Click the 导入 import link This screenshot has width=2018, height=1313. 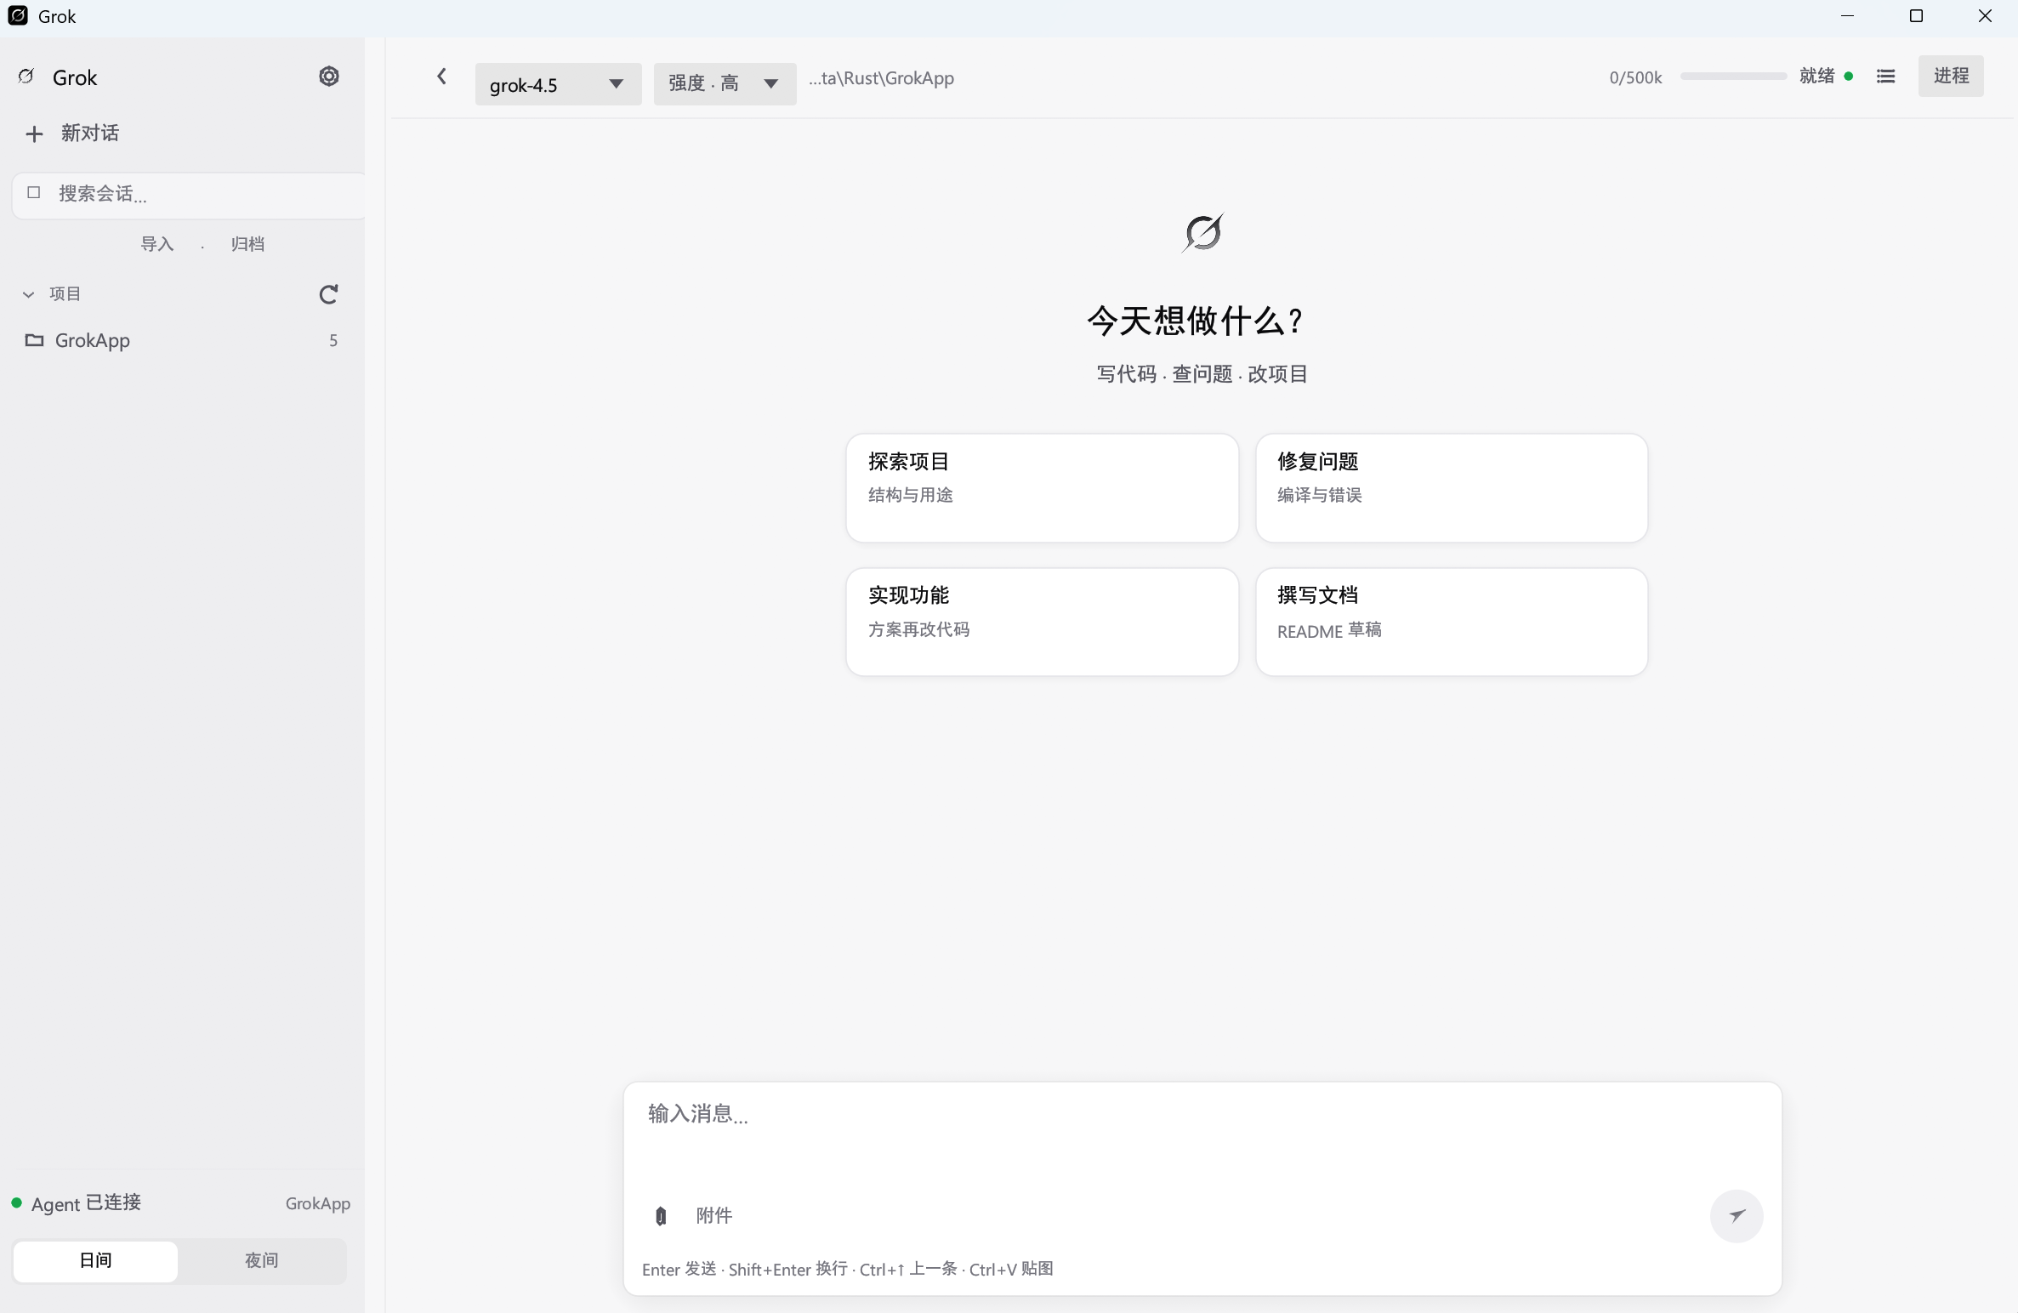click(x=156, y=244)
